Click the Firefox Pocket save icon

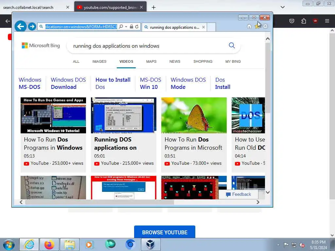(x=292, y=21)
